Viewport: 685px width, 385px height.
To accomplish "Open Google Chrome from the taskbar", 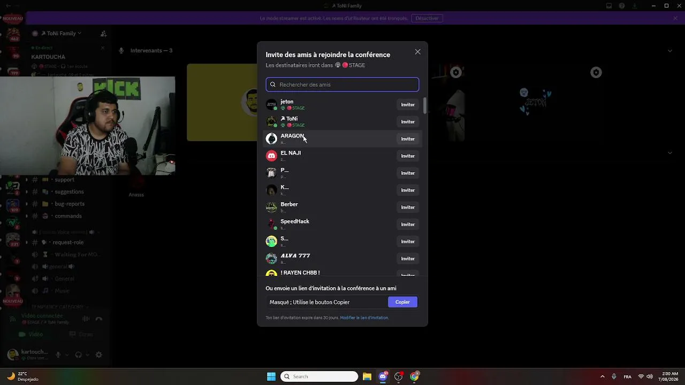I will (414, 376).
